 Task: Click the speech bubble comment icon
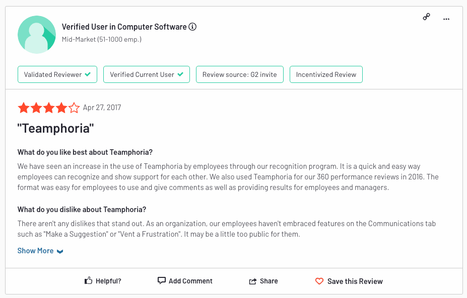[161, 280]
